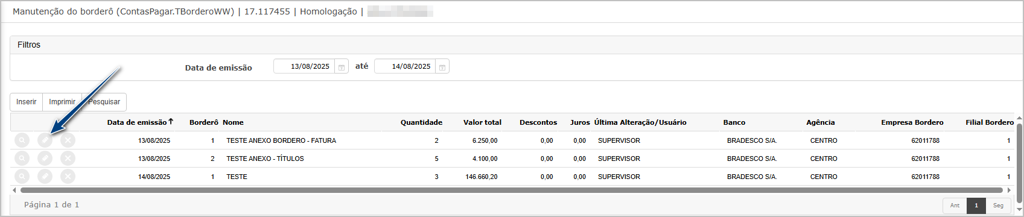Click the start date field showing 13/08/2025
Screen dimensions: 1024x217
(x=304, y=66)
